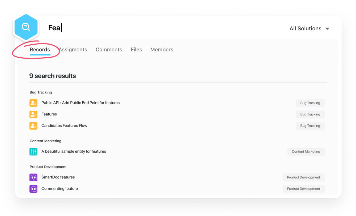Open 'Candidates Features Flow' result
The image size is (356, 216).
64,126
